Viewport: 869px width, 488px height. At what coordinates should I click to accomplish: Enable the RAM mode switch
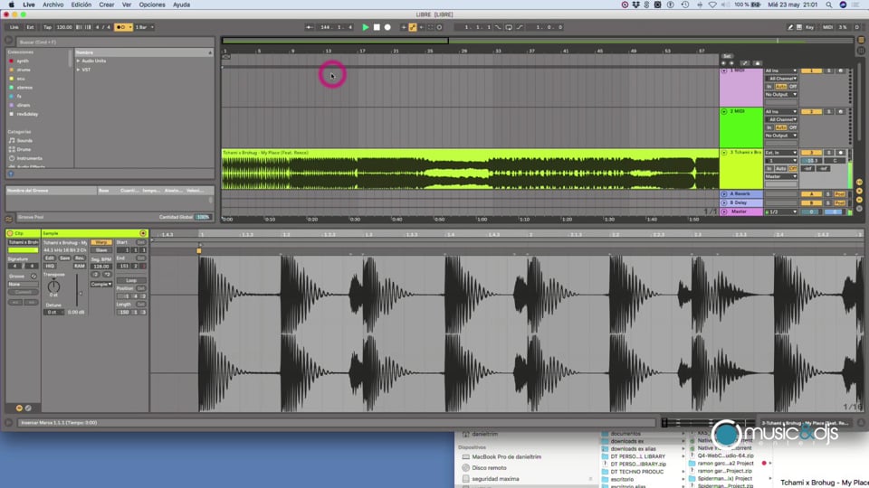point(80,266)
